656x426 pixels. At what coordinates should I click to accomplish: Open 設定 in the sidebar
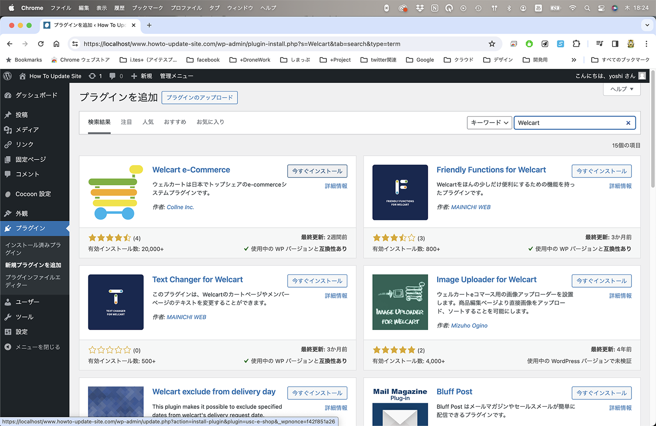(35, 332)
